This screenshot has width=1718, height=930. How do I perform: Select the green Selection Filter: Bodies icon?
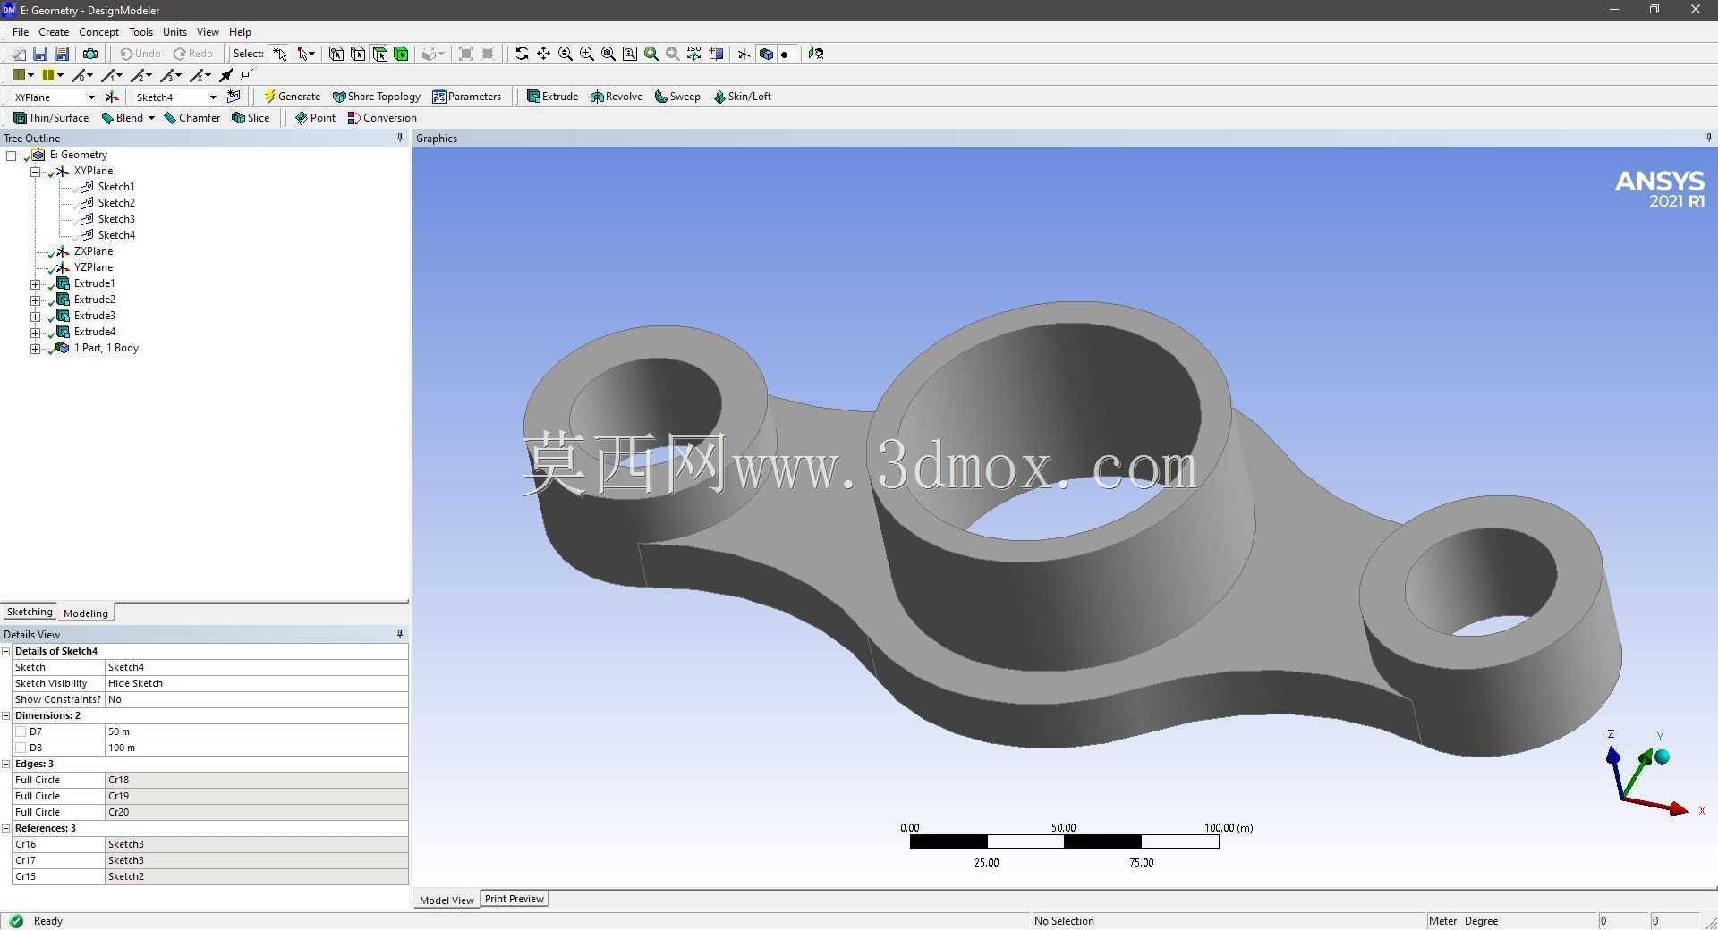(401, 54)
